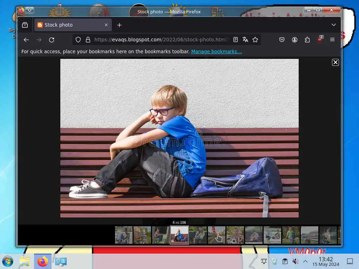This screenshot has height=269, width=359.
Task: Click the Firefox View icon
Action: [x=25, y=25]
